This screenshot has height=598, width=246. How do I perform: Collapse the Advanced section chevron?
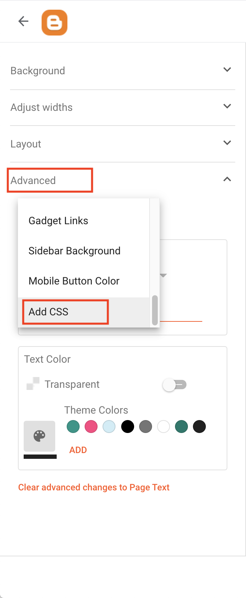[227, 179]
